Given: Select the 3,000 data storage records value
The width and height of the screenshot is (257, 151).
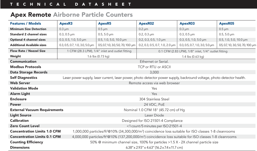Looking at the screenshot, I should 154,72.
